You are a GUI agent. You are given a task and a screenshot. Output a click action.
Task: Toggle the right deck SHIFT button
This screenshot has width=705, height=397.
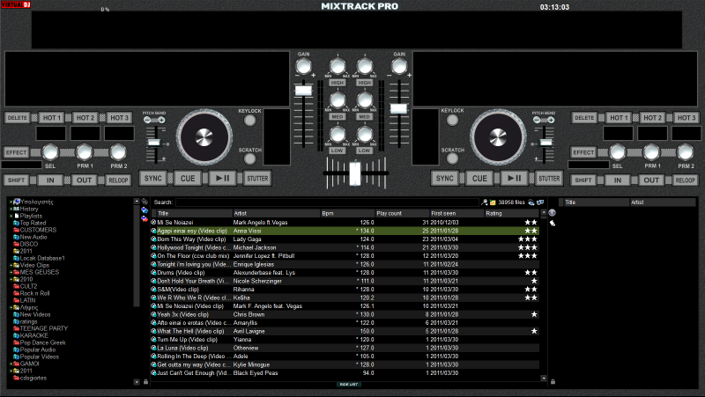coord(583,180)
